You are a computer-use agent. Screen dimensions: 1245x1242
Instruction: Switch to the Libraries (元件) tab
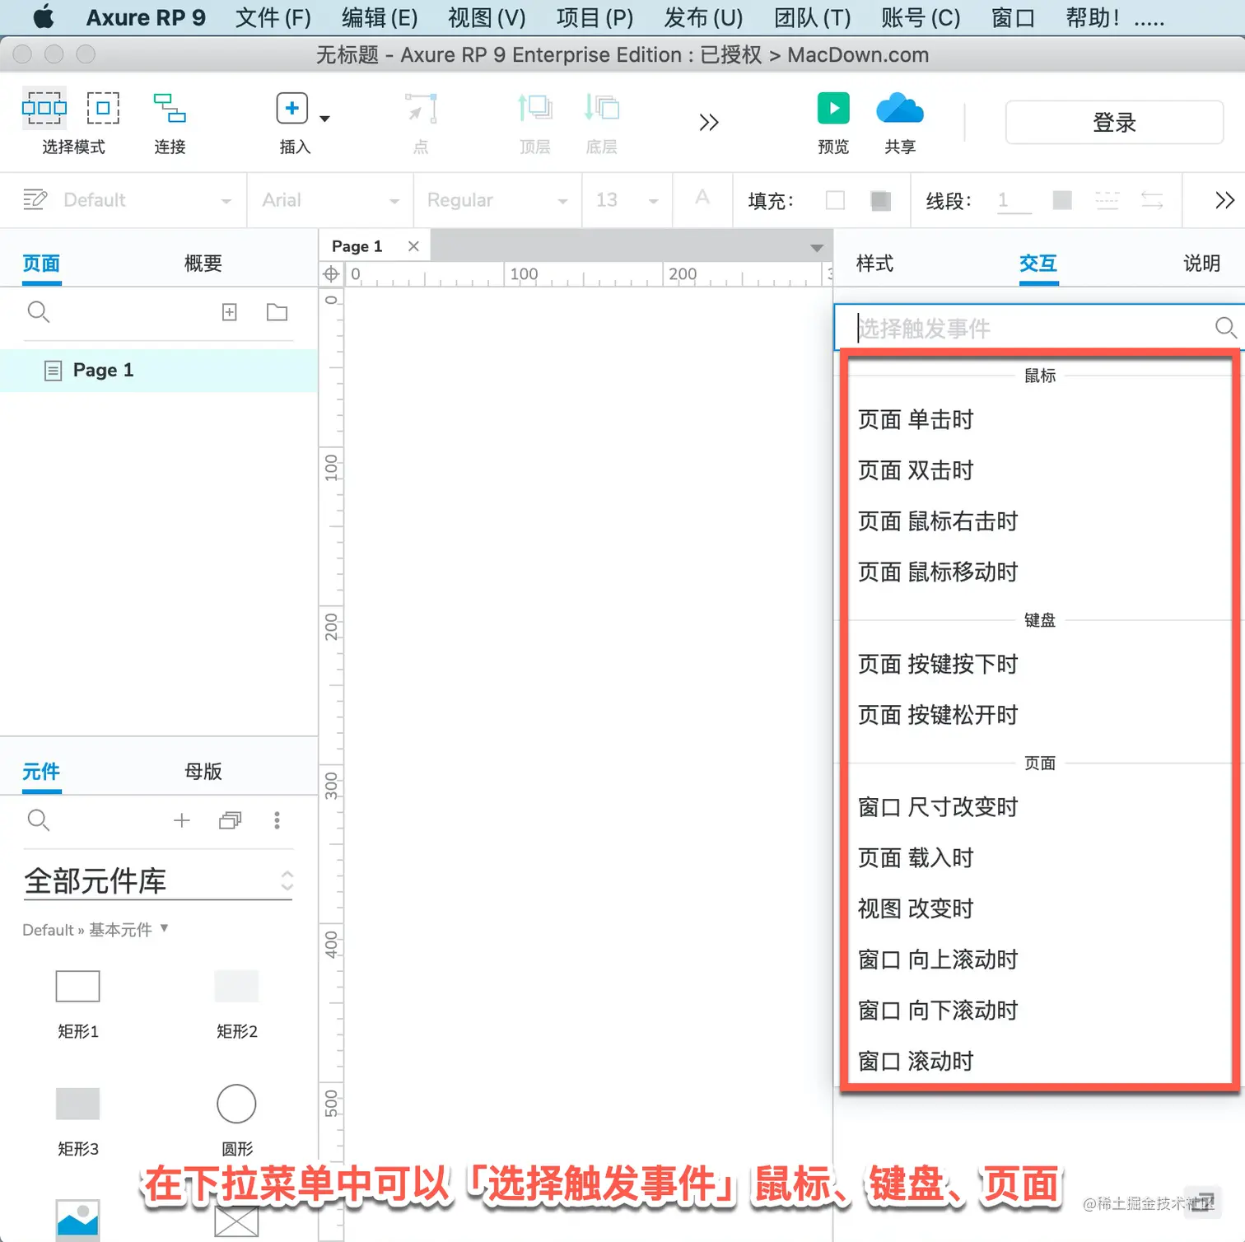point(41,772)
